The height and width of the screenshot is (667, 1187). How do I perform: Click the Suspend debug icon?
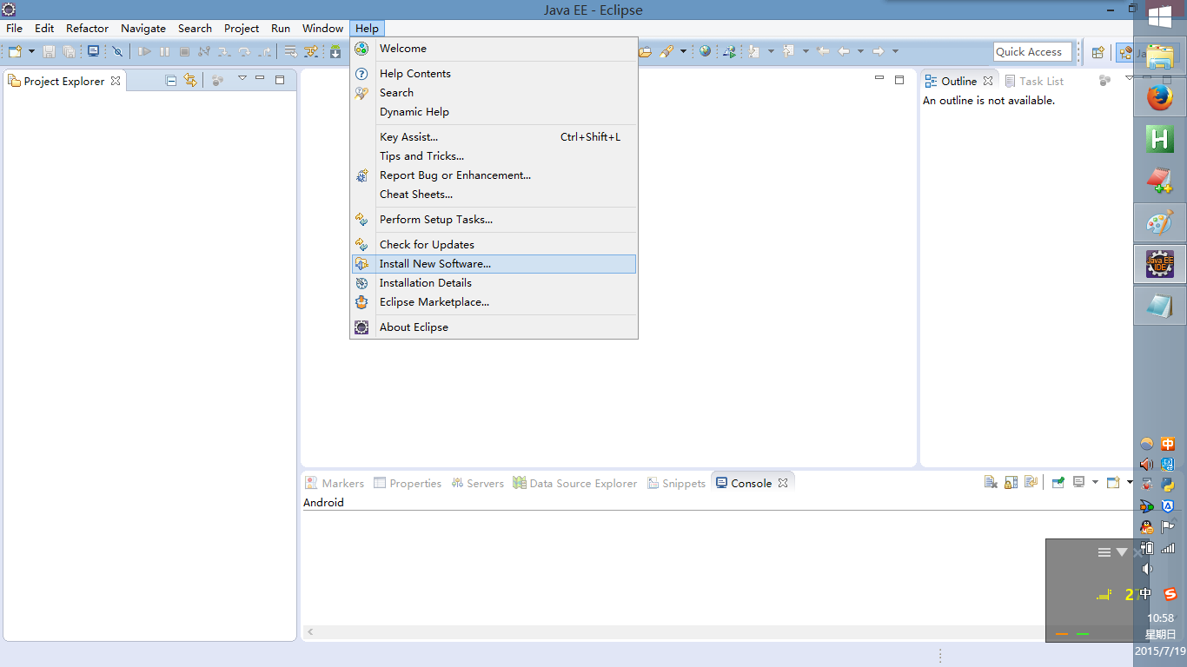[164, 52]
